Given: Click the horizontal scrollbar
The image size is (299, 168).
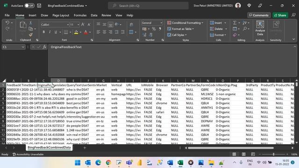Looking at the screenshot, I should [231, 148].
